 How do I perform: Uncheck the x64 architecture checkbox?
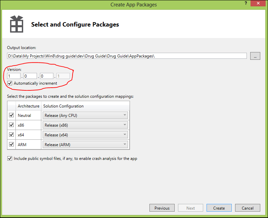12,135
